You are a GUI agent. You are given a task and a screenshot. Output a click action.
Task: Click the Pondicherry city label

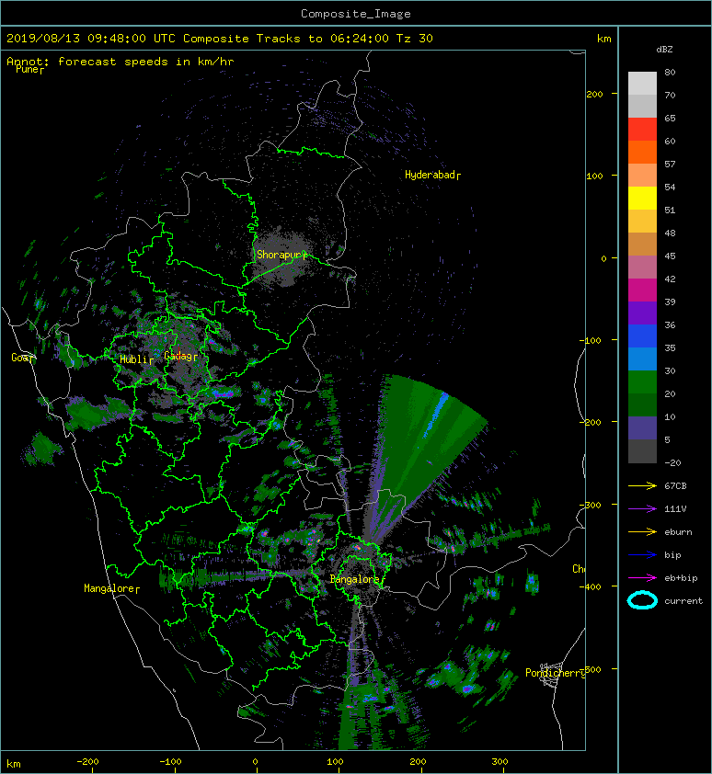[555, 673]
